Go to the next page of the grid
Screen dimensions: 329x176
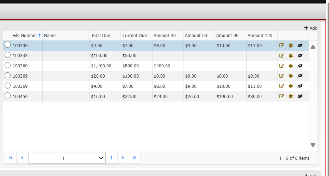pyautogui.click(x=123, y=158)
